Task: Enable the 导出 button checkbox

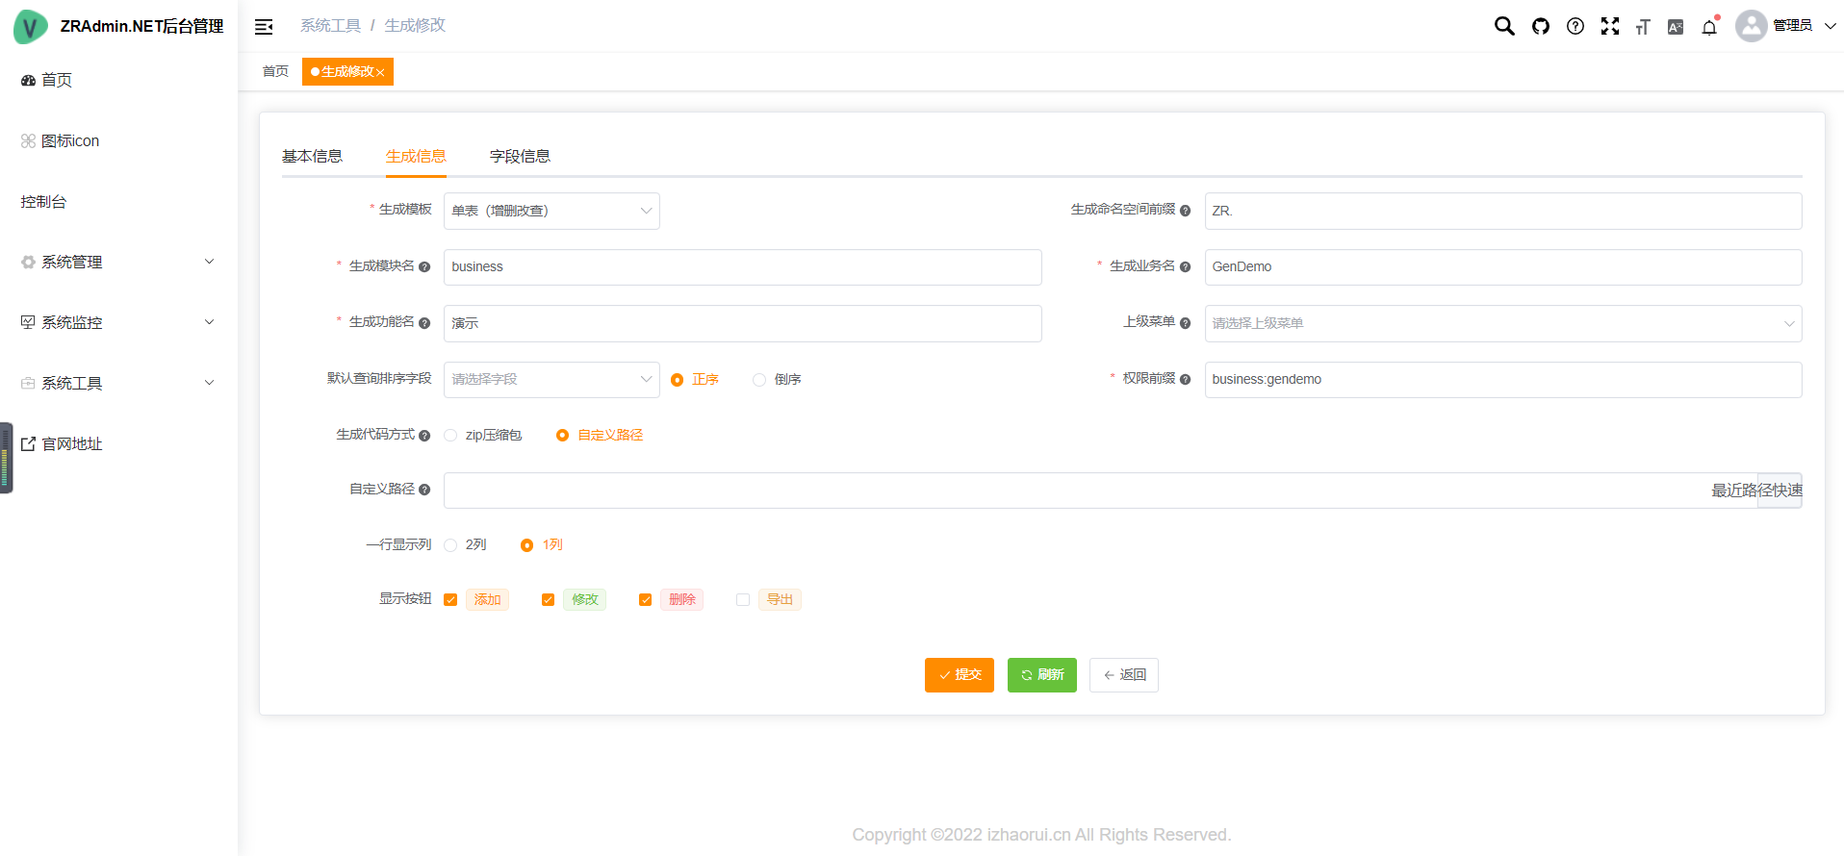Action: click(x=743, y=600)
